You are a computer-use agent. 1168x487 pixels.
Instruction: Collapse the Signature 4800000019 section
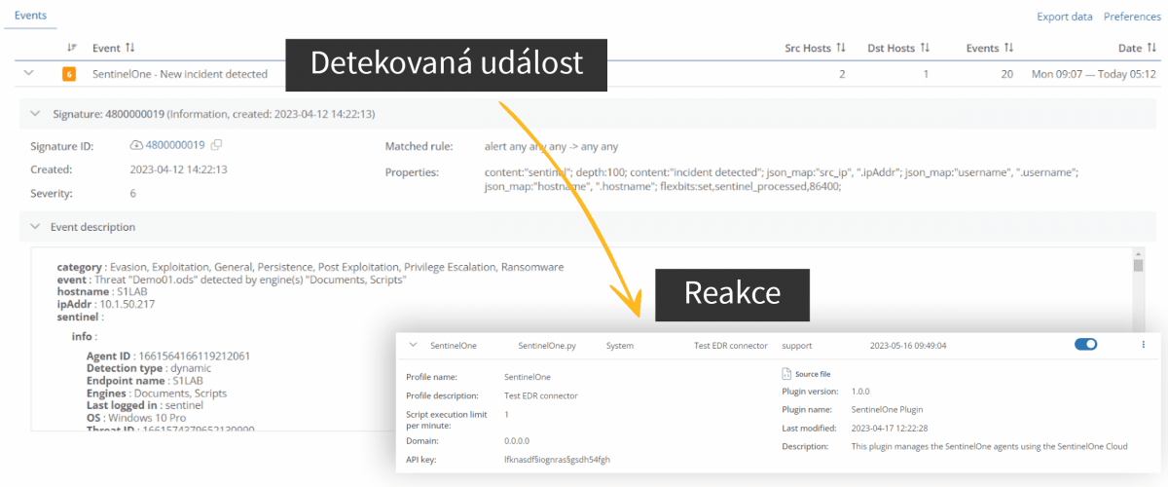pyautogui.click(x=37, y=114)
